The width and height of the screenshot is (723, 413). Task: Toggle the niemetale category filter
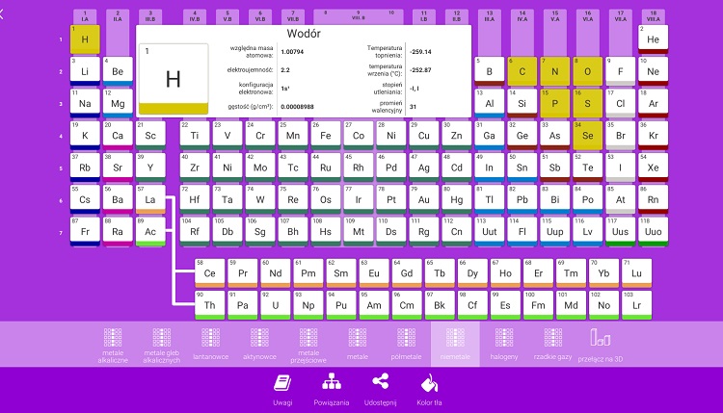click(x=455, y=343)
